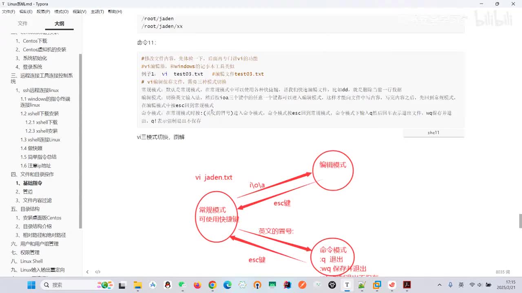Image resolution: width=522 pixels, height=293 pixels.
Task: Open Adobe Acrobat from the taskbar
Action: (x=407, y=285)
